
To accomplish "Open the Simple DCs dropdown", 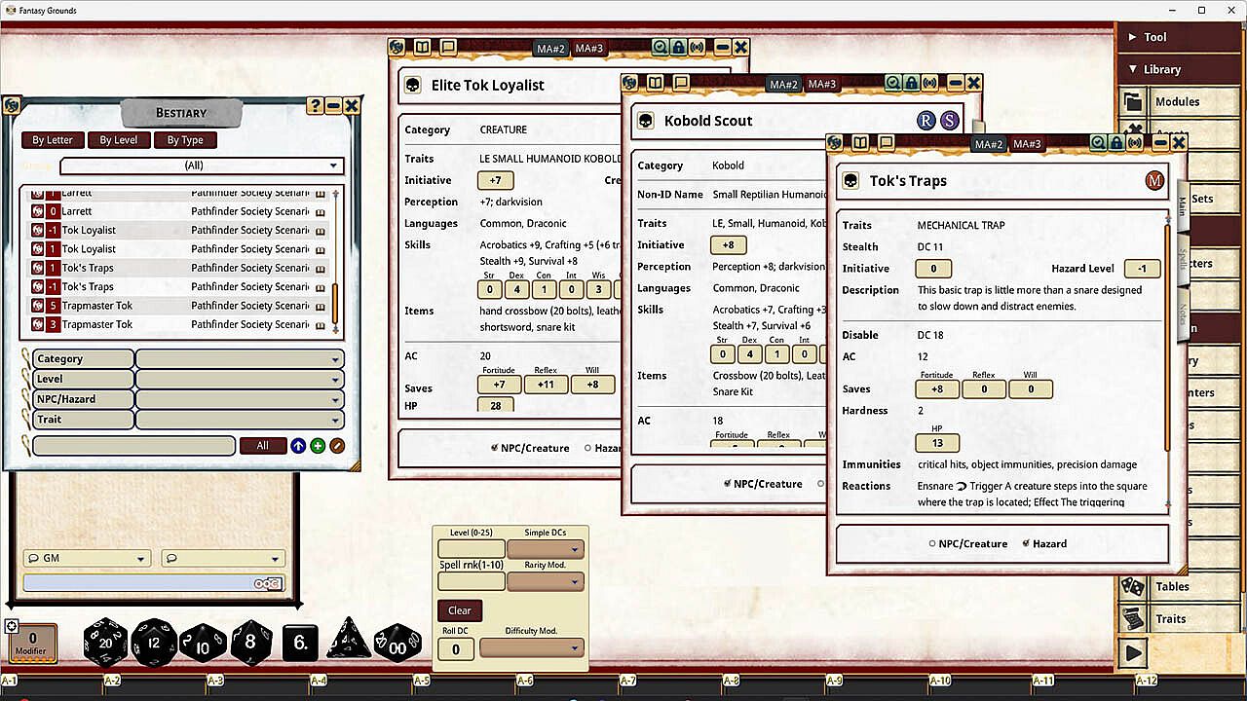I will coord(546,549).
